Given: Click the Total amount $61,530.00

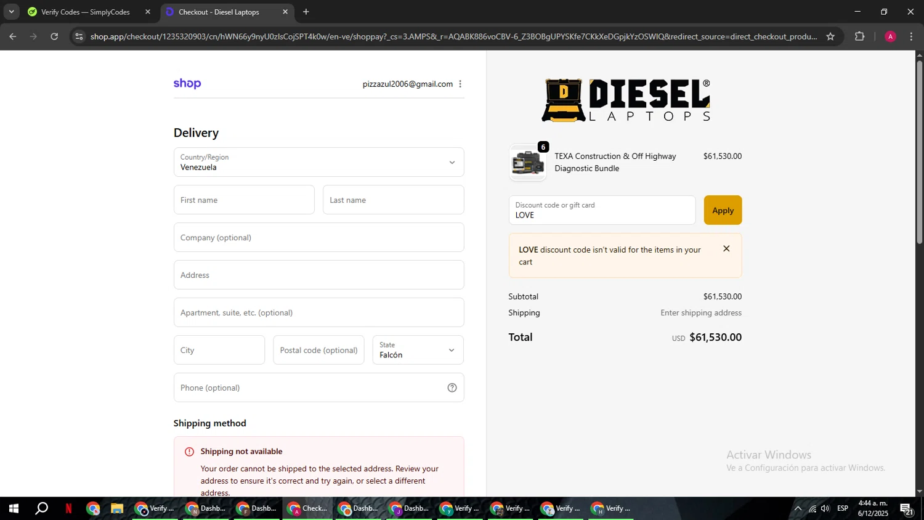Looking at the screenshot, I should tap(715, 337).
